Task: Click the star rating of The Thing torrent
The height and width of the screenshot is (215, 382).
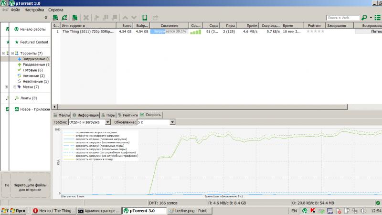Action: point(315,32)
